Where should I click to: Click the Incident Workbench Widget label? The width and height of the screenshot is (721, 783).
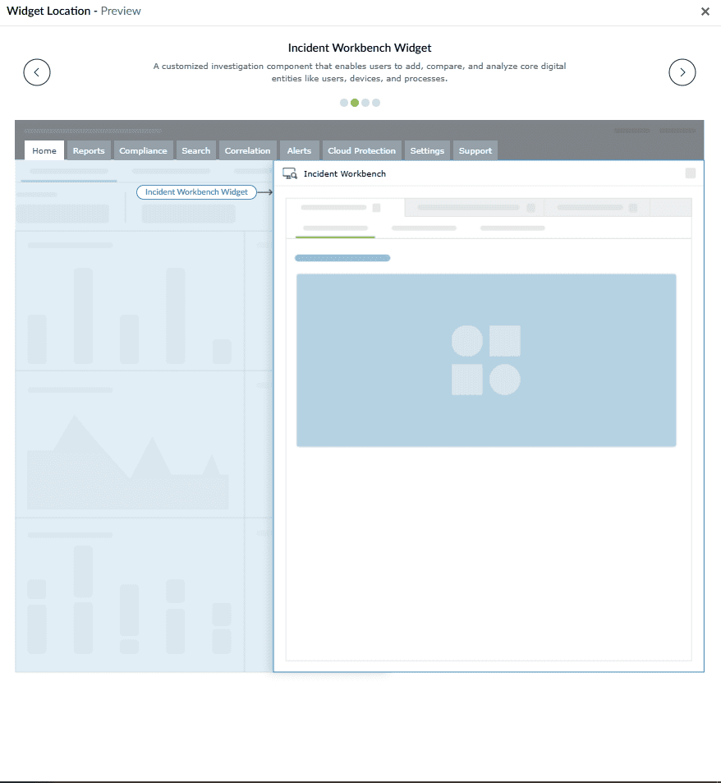point(196,192)
